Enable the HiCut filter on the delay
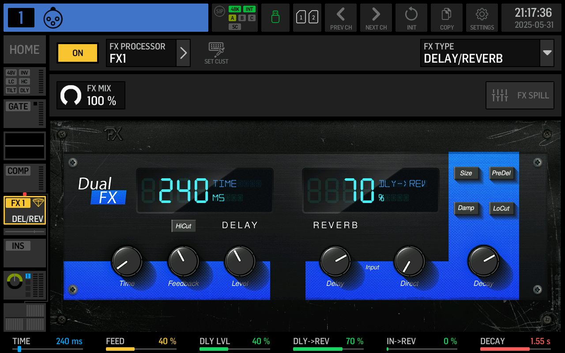Screen dimensions: 565x353 (183, 225)
